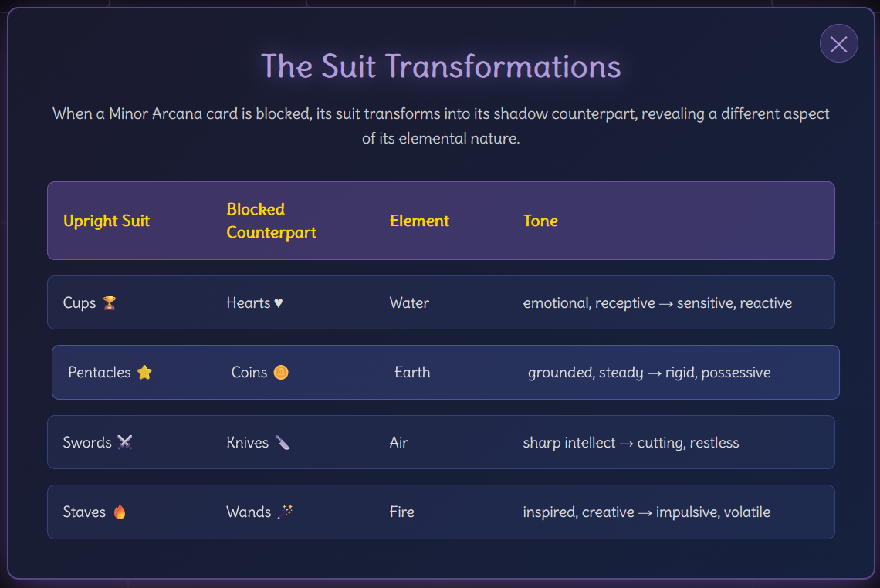Screen dimensions: 880x588
Task: Click the Earth element cell
Action: click(412, 372)
